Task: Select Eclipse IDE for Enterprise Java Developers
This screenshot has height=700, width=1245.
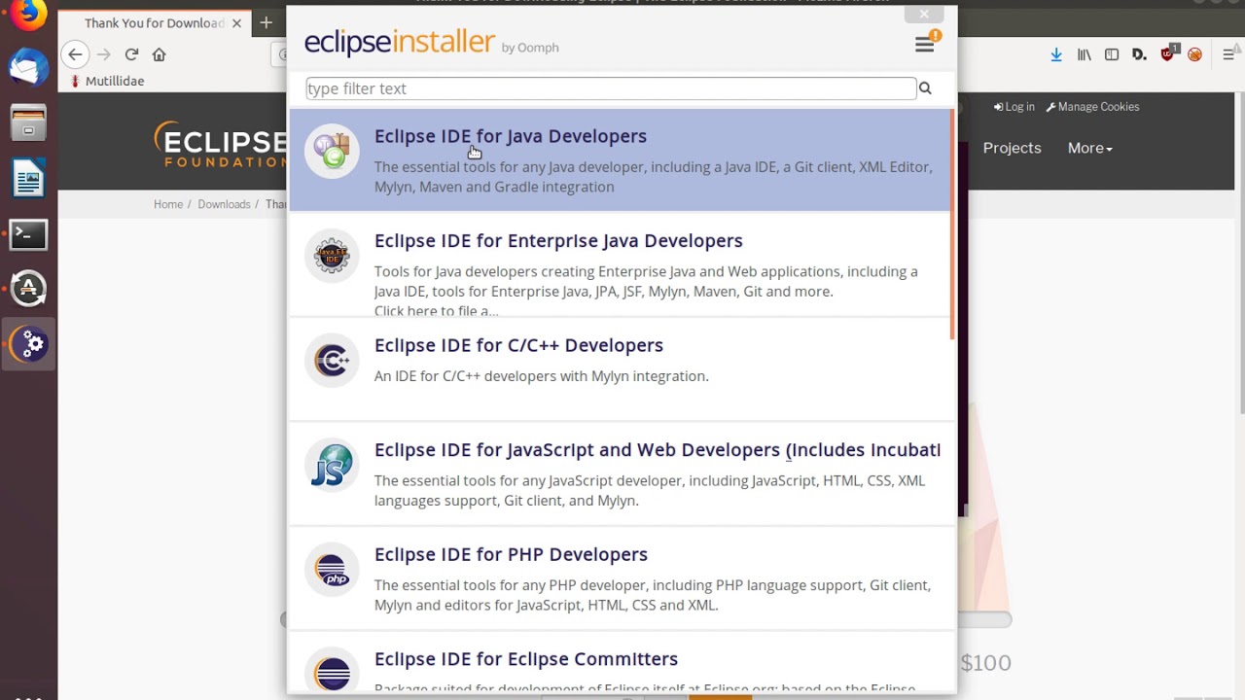Action: point(558,240)
